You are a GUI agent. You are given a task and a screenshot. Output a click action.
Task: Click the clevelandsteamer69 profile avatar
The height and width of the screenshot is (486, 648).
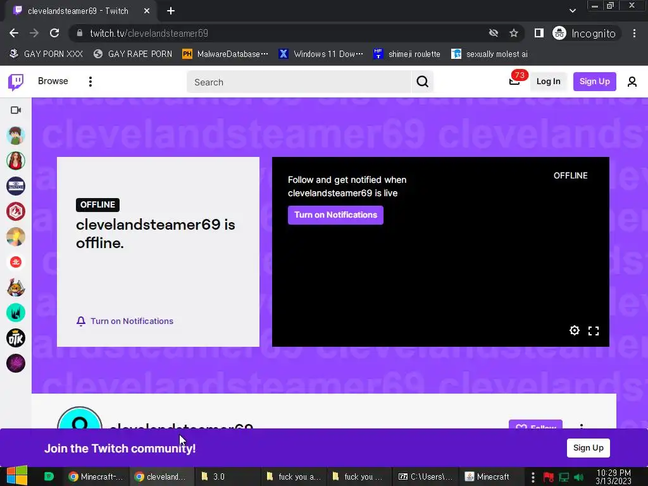(x=79, y=418)
